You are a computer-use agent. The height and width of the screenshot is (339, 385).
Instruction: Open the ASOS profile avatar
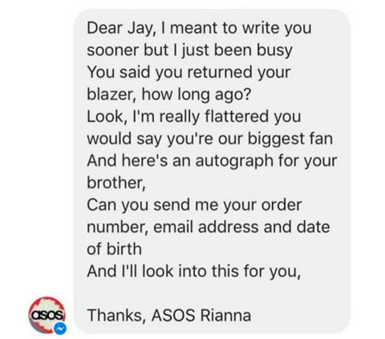tap(47, 315)
